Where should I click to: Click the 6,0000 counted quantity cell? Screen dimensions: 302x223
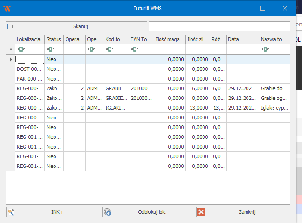tap(198, 88)
